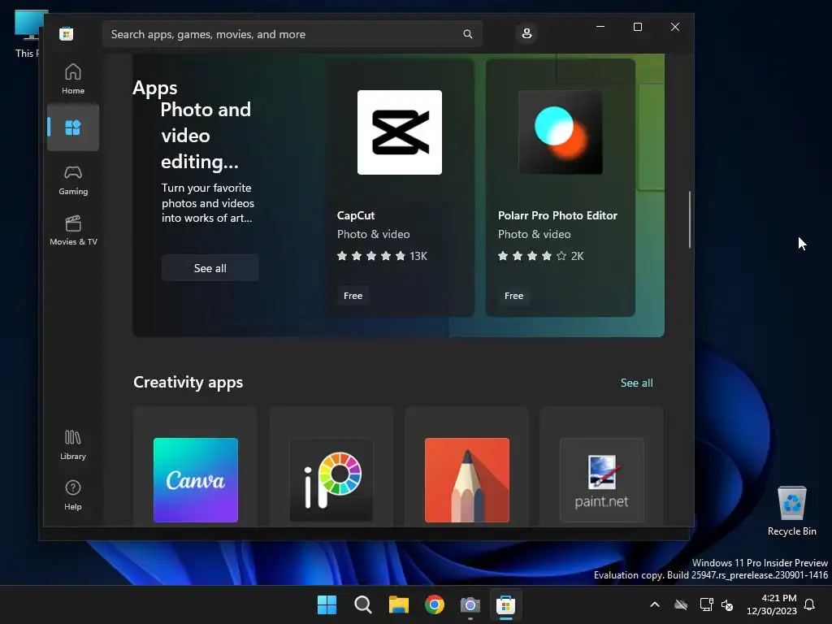Click the OneDrive cloud tray icon
The image size is (832, 624).
click(681, 604)
